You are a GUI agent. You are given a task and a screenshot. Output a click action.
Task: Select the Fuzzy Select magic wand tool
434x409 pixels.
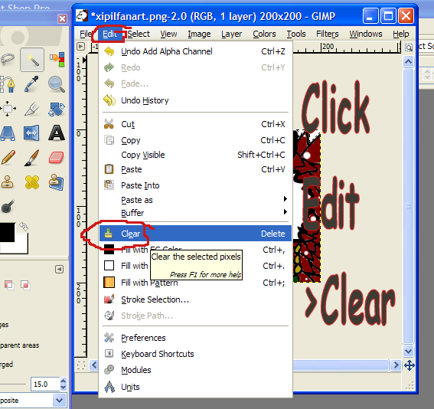point(32,60)
